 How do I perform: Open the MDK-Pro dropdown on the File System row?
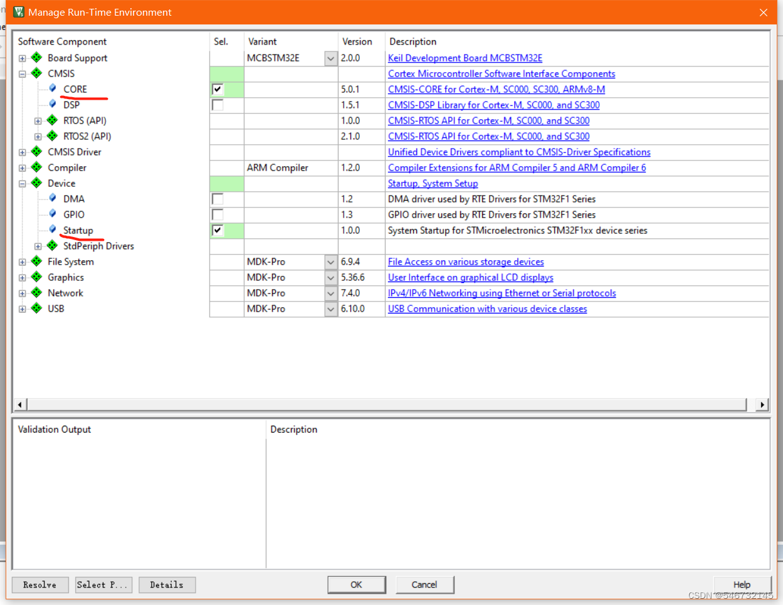point(330,261)
